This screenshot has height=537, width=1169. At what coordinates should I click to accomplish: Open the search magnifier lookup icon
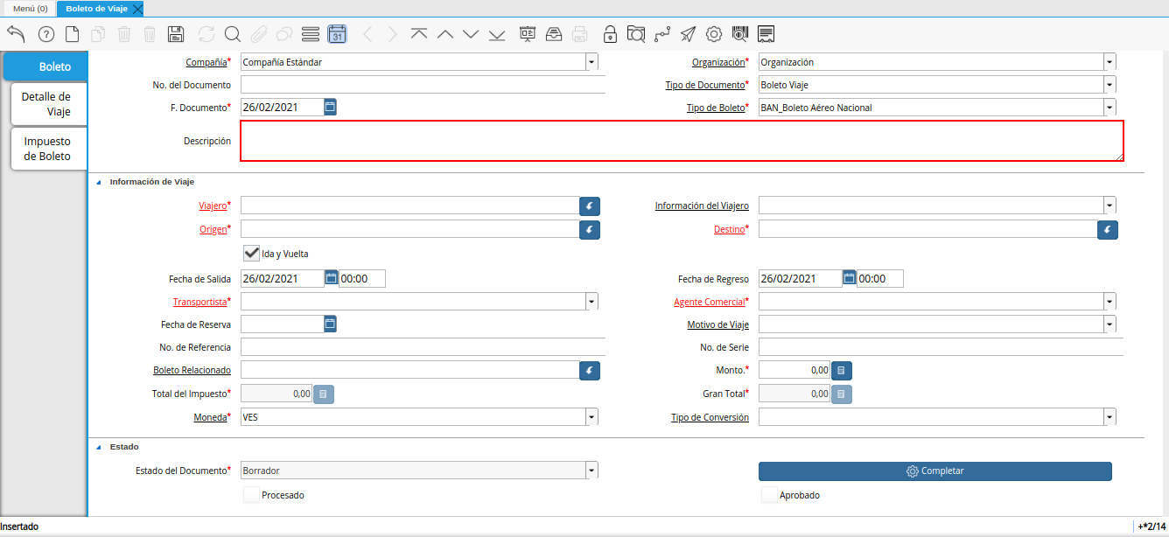232,34
